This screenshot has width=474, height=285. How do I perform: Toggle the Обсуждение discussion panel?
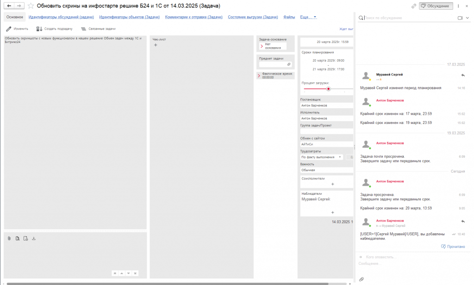(436, 6)
